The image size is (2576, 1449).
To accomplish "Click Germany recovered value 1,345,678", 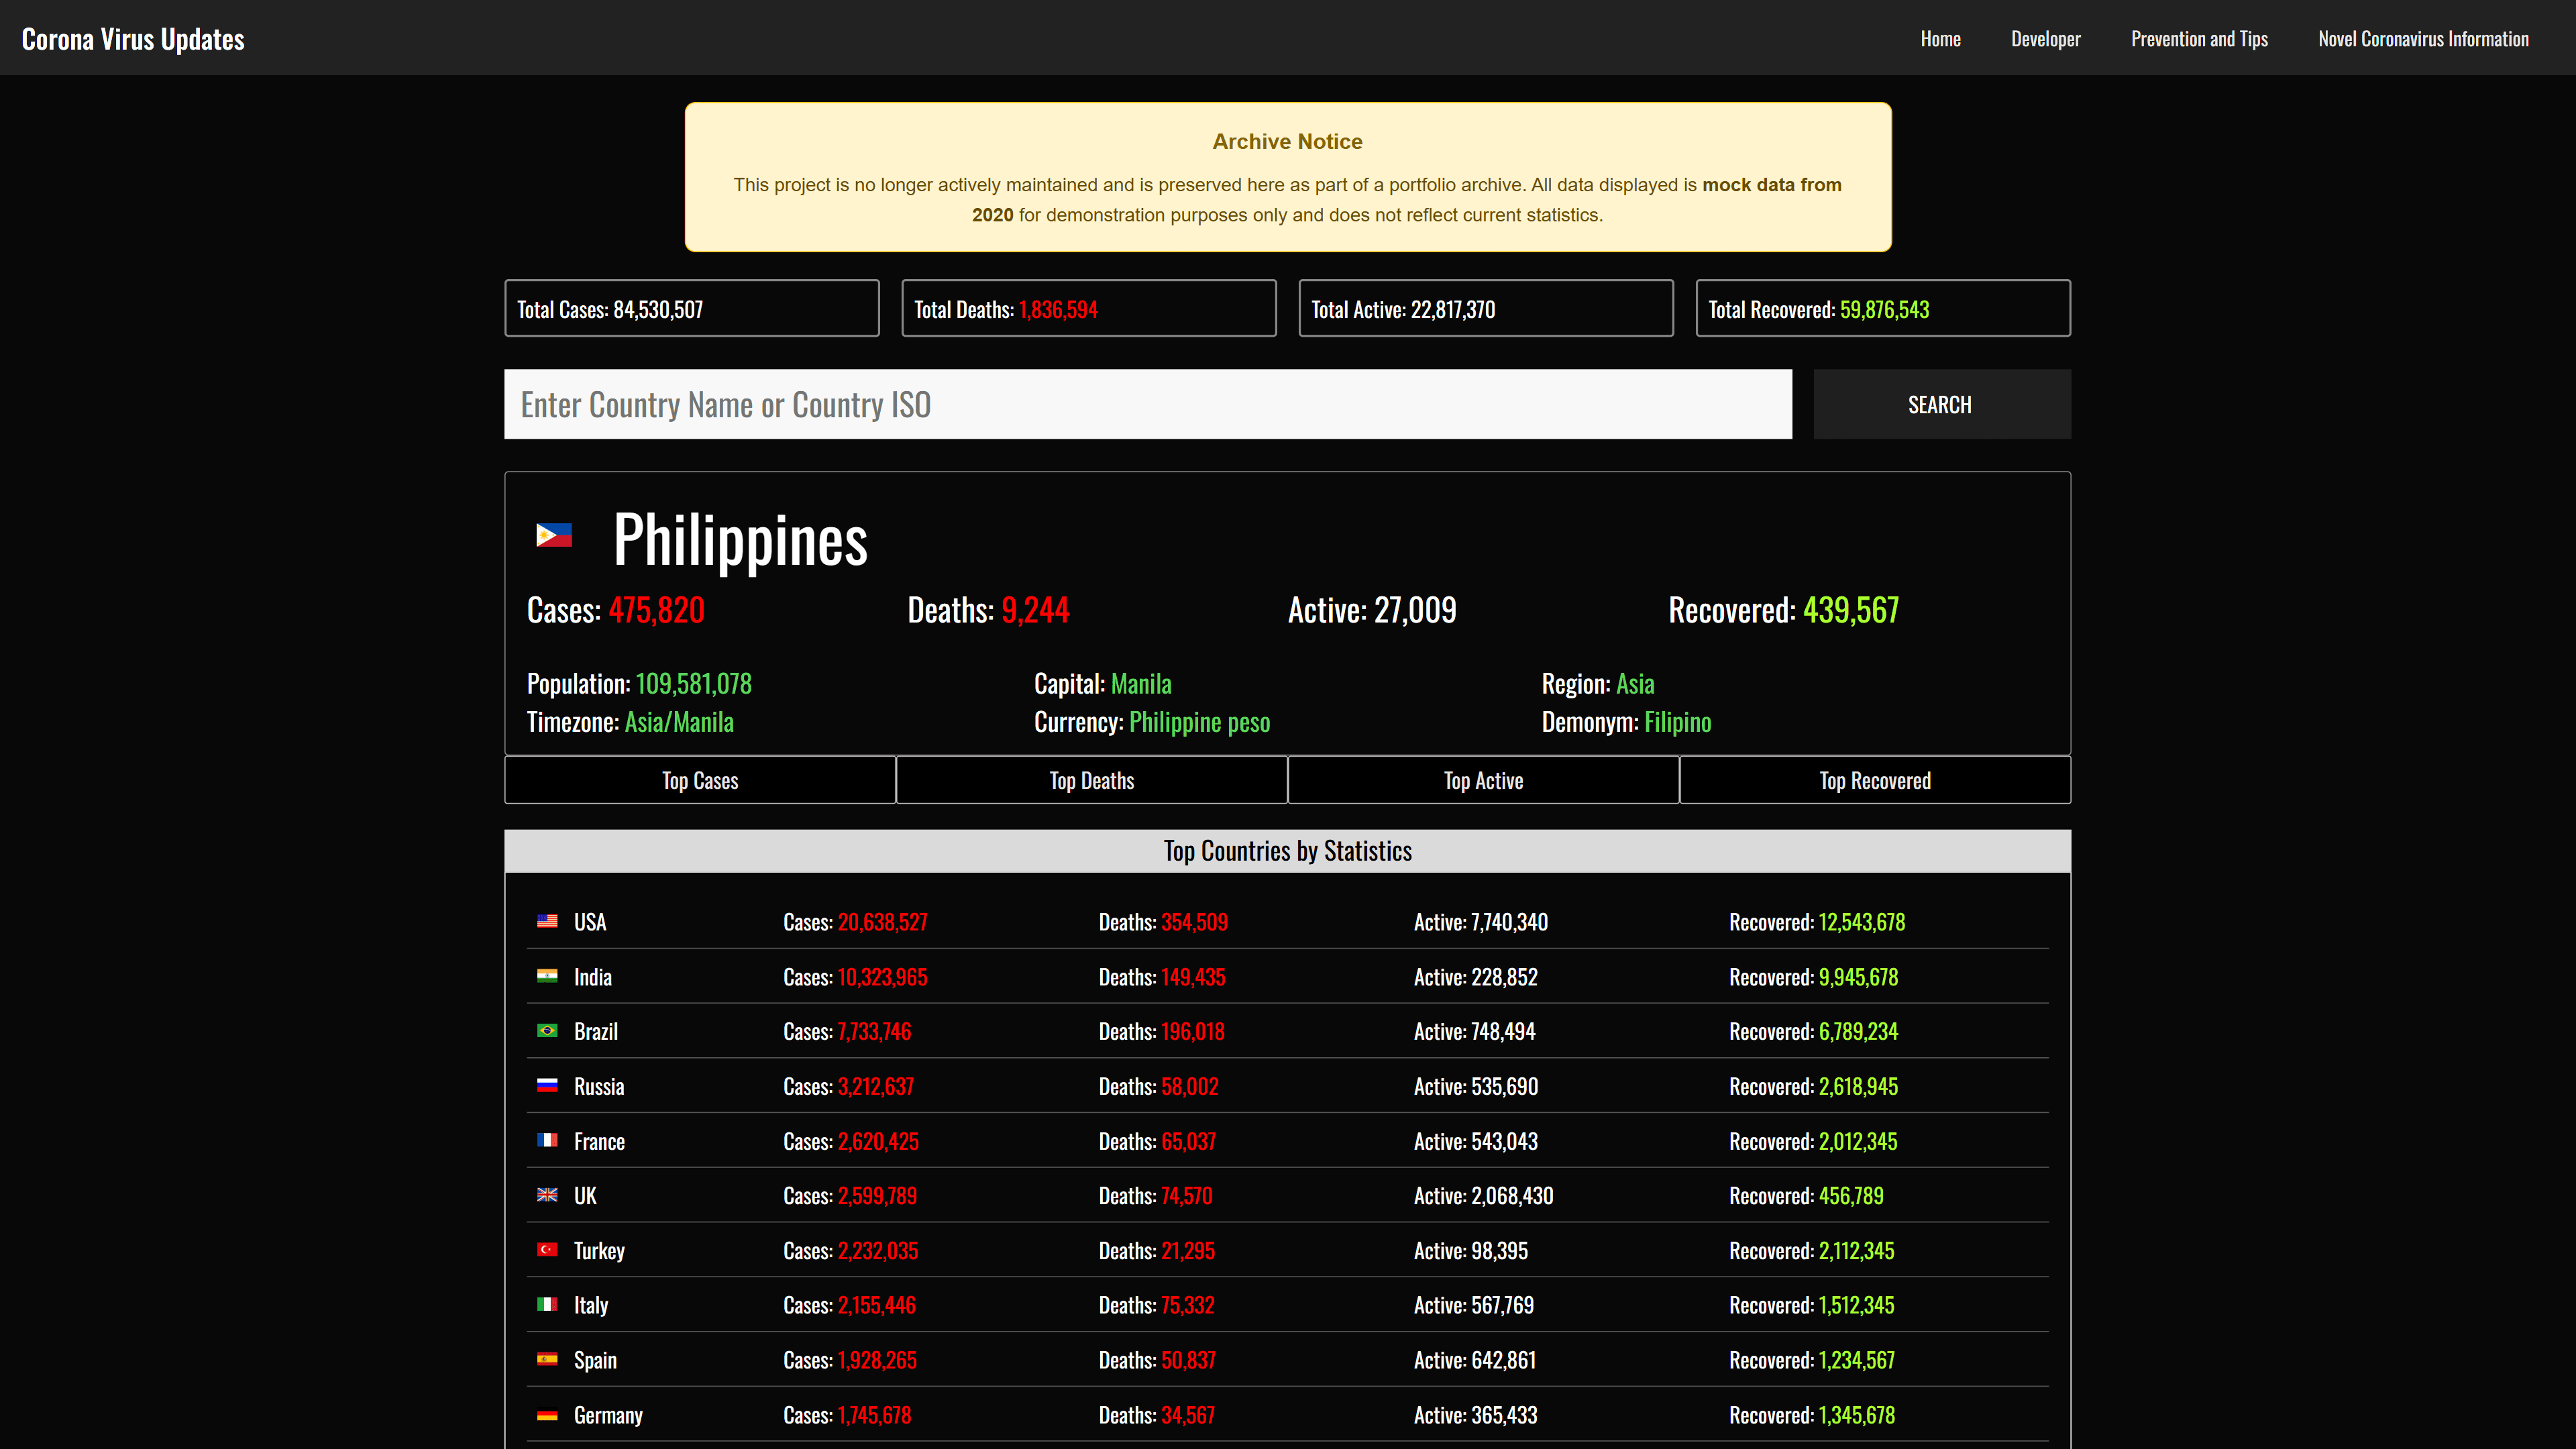I will (1856, 1415).
